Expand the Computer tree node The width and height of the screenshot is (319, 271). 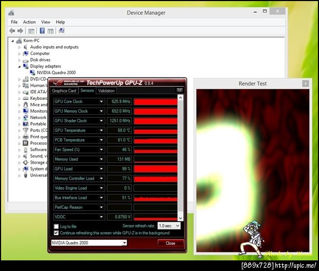[x=19, y=54]
